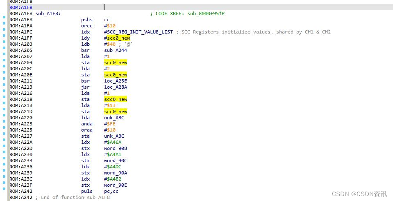Click the #$40 operand of ldb

pos(110,44)
